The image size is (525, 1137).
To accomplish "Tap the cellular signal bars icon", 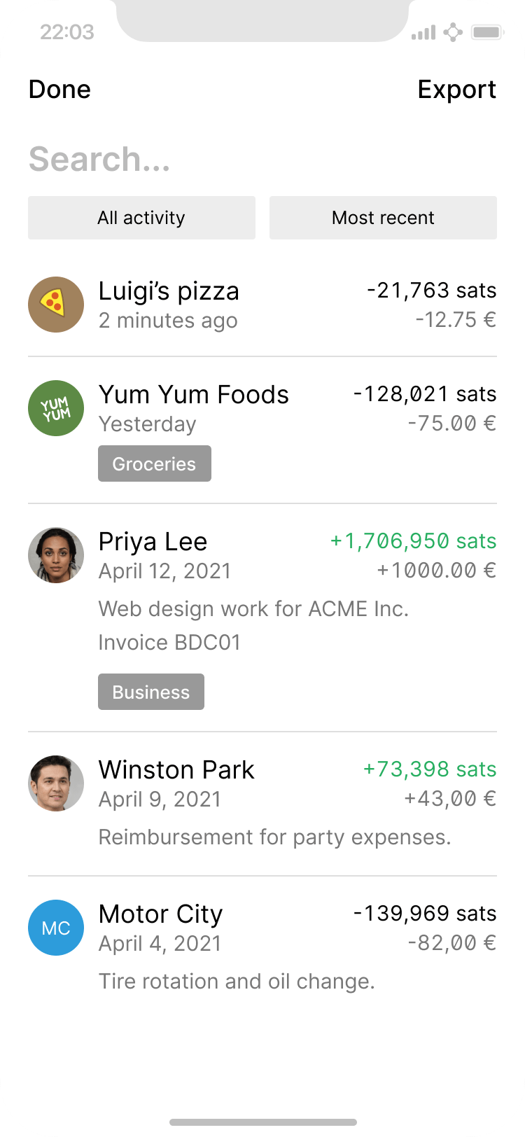I will click(423, 32).
